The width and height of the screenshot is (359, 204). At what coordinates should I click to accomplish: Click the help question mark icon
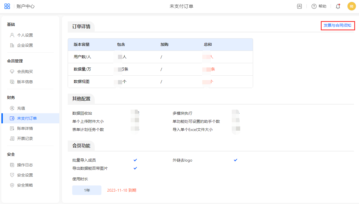[x=314, y=6]
